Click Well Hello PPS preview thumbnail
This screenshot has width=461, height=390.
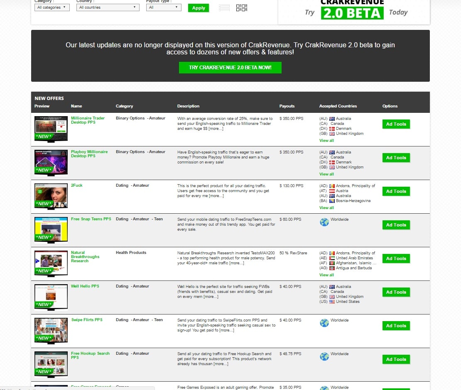click(51, 297)
